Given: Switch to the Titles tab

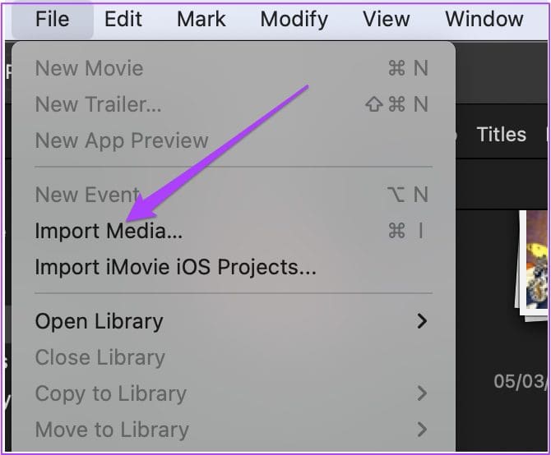Looking at the screenshot, I should click(x=501, y=135).
